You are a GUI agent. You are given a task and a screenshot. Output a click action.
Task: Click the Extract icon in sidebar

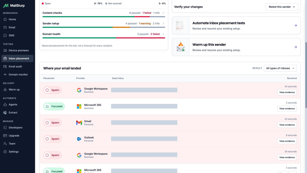pyautogui.click(x=5, y=113)
